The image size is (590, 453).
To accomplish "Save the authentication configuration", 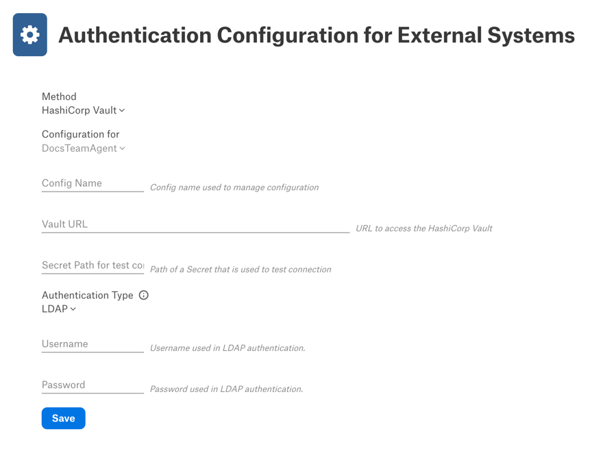I will [x=64, y=418].
